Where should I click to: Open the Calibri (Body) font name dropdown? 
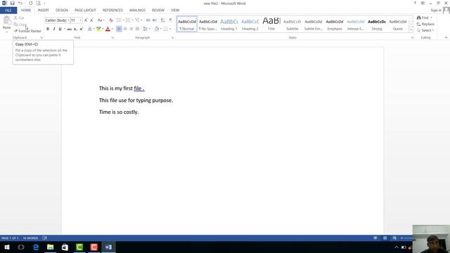point(68,20)
